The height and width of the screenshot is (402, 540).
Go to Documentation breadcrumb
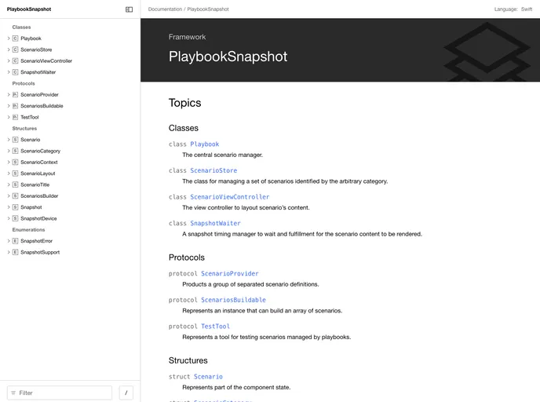164,9
